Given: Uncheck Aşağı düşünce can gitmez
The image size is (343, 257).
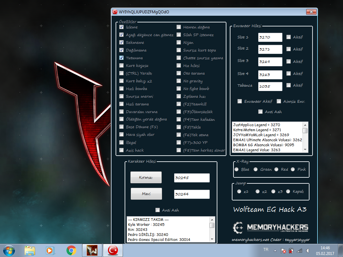Looking at the screenshot, I should point(121,35).
